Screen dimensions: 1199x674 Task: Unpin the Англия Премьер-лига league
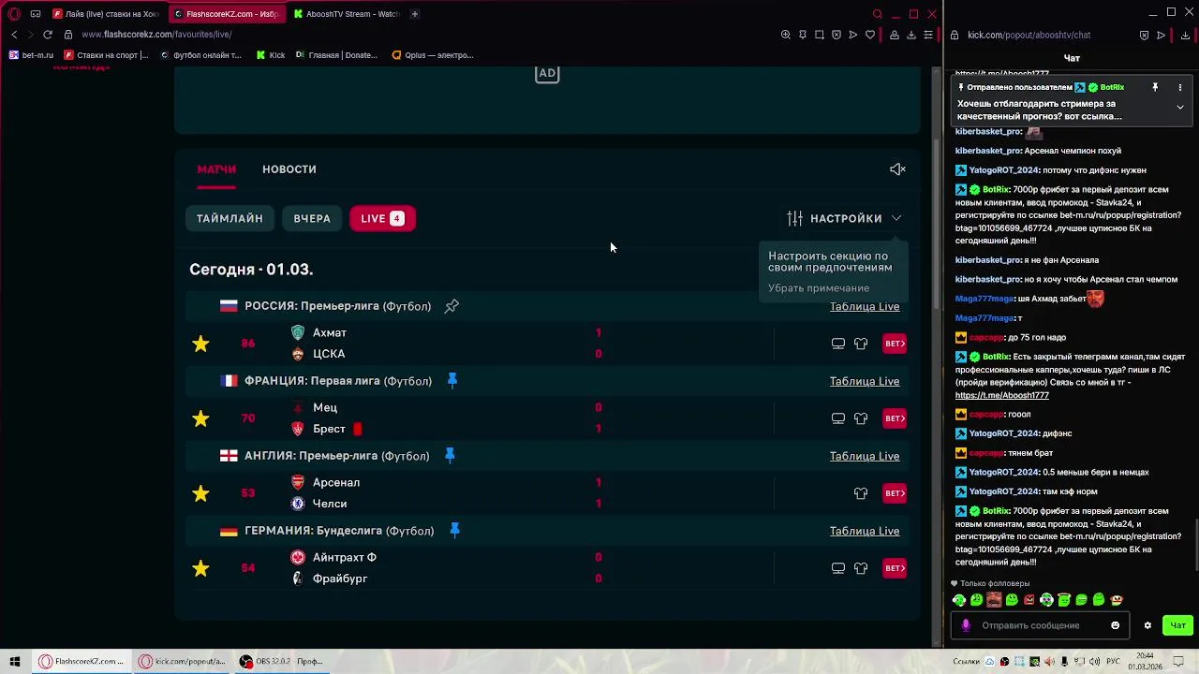[x=450, y=456]
